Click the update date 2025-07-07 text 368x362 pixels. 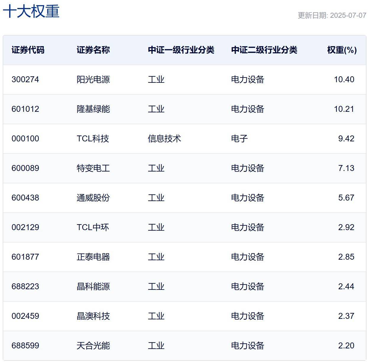332,15
